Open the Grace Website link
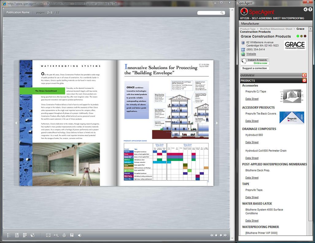This screenshot has height=243, width=315. [x=251, y=54]
